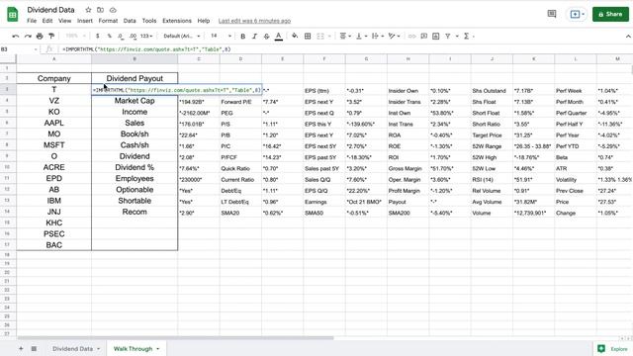
Task: Click the green Share button
Action: [610, 14]
